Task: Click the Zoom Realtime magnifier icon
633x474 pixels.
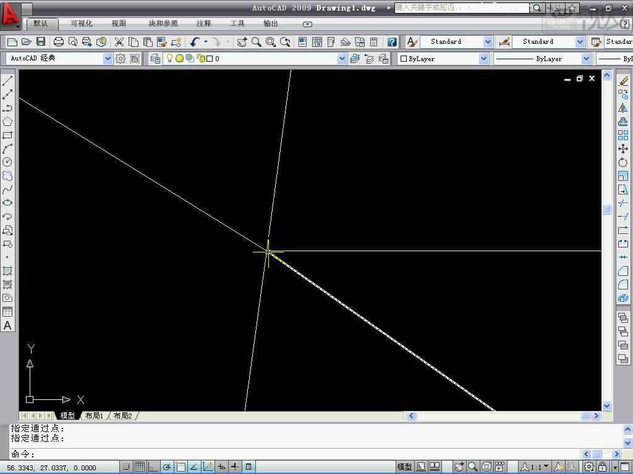Action: [x=257, y=41]
